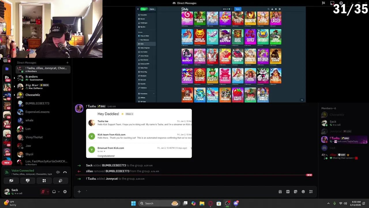
Task: Select Live Casino in Stake sidebar
Action: coord(146,52)
